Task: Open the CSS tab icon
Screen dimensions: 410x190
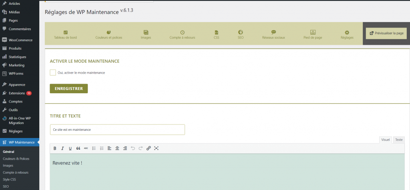Action: [x=216, y=32]
